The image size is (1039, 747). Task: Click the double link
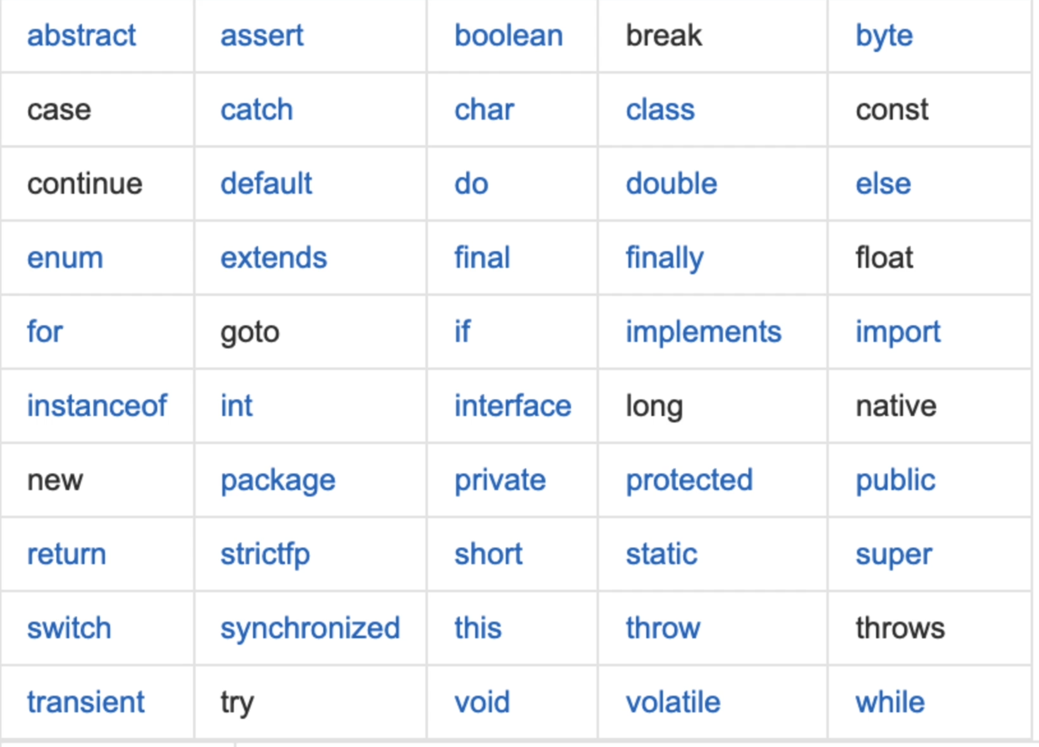pos(671,183)
